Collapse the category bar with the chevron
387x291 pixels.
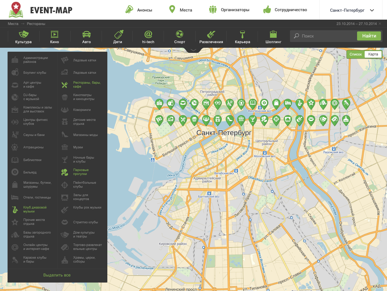click(x=193, y=50)
